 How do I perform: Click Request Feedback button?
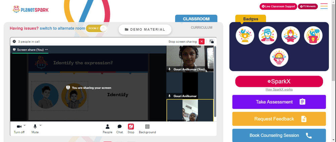279,119
